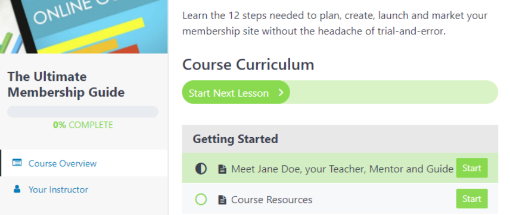Click the sidebar course progress bar
Image resolution: width=510 pixels, height=215 pixels.
[83, 112]
